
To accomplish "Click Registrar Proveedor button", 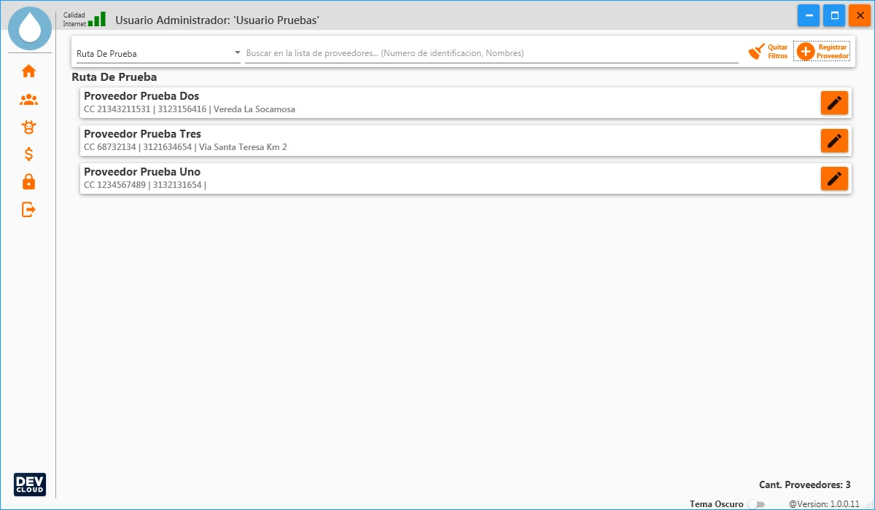I will (x=822, y=52).
